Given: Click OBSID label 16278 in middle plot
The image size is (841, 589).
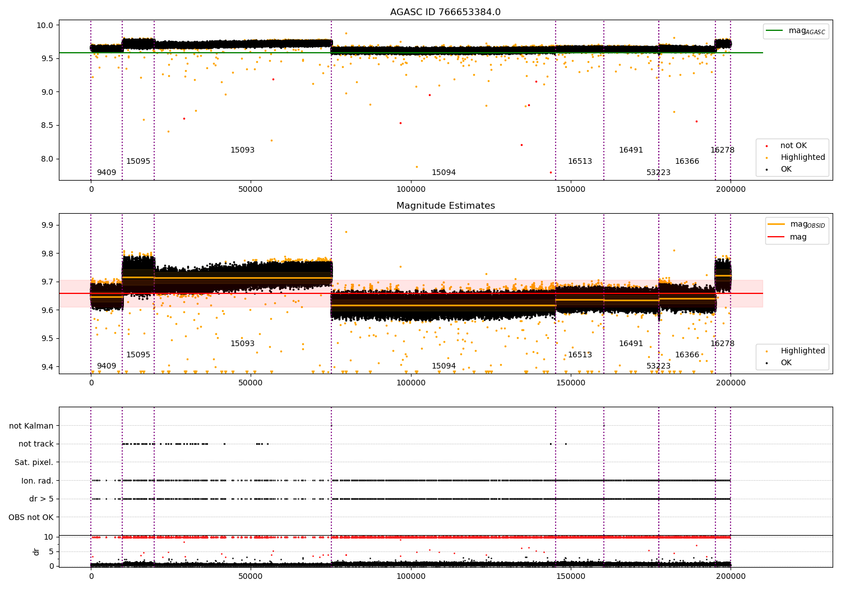Looking at the screenshot, I should coord(722,344).
